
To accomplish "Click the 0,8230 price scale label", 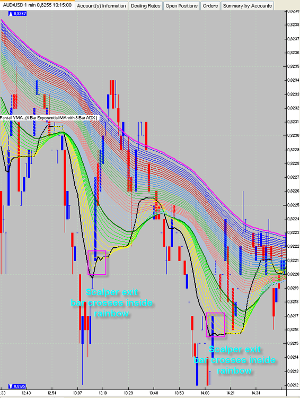I will pyautogui.click(x=294, y=135).
